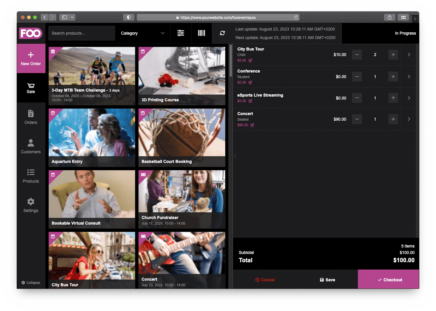Image resolution: width=436 pixels, height=311 pixels.
Task: Cancel the current order
Action: point(265,280)
